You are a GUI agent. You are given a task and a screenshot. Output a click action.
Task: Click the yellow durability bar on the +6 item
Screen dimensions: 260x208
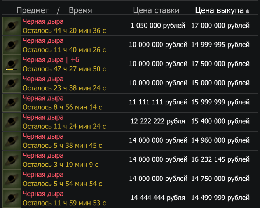pyautogui.click(x=12, y=69)
